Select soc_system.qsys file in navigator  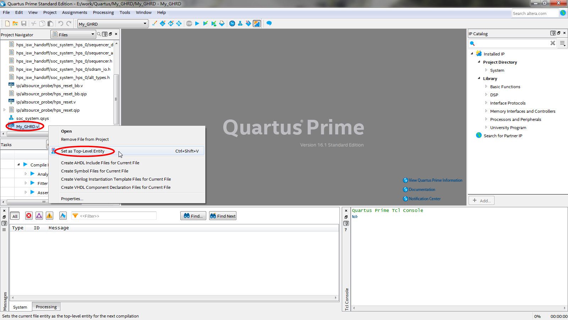(x=32, y=118)
